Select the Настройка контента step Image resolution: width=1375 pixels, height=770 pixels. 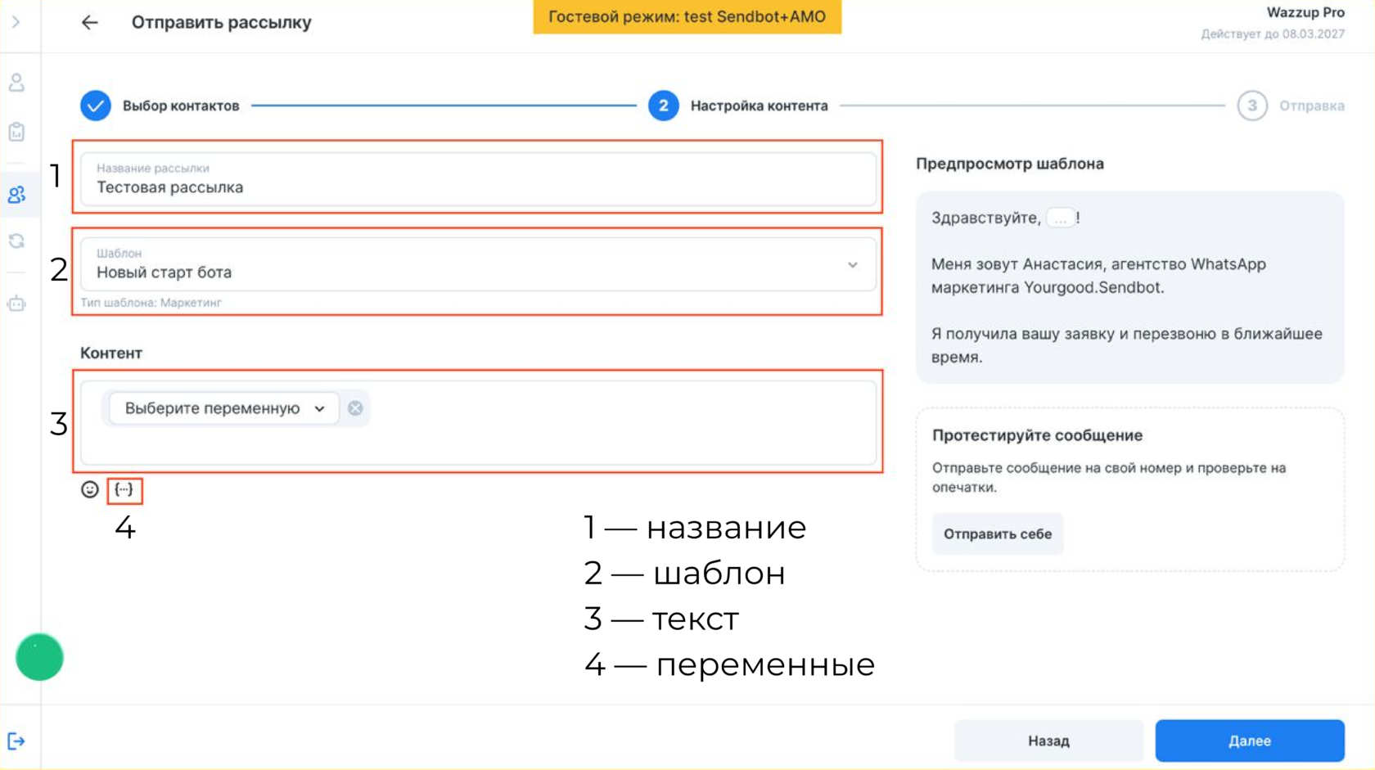tap(759, 106)
